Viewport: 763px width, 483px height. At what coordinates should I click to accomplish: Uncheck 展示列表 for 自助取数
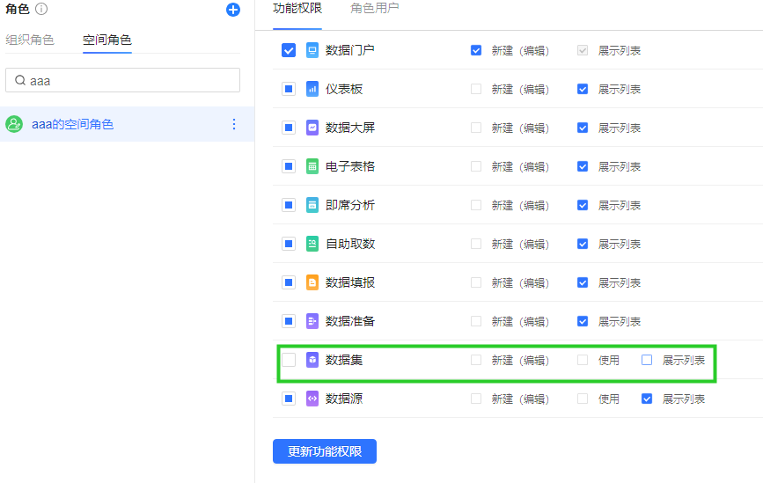tap(583, 244)
